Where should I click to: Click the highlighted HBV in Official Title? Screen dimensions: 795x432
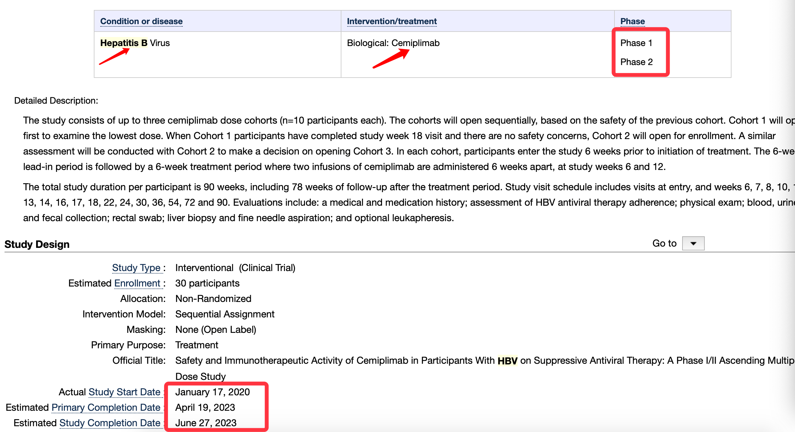[507, 361]
